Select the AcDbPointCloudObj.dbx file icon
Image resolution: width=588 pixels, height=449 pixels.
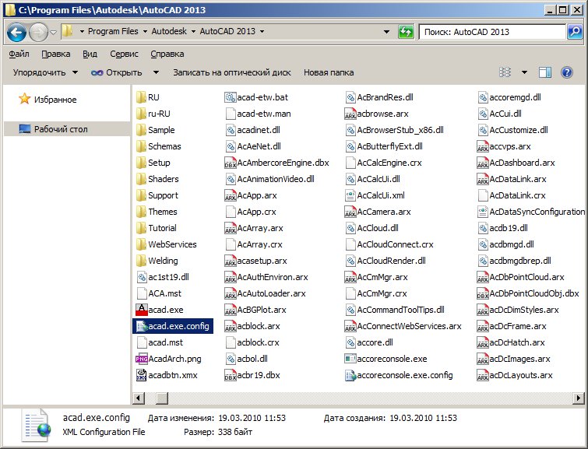(483, 293)
